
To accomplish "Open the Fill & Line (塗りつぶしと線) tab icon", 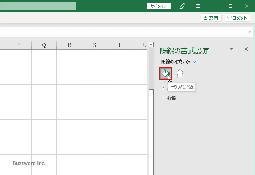I will [x=166, y=73].
